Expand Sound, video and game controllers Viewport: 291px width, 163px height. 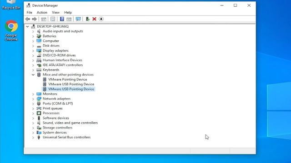pos(33,123)
